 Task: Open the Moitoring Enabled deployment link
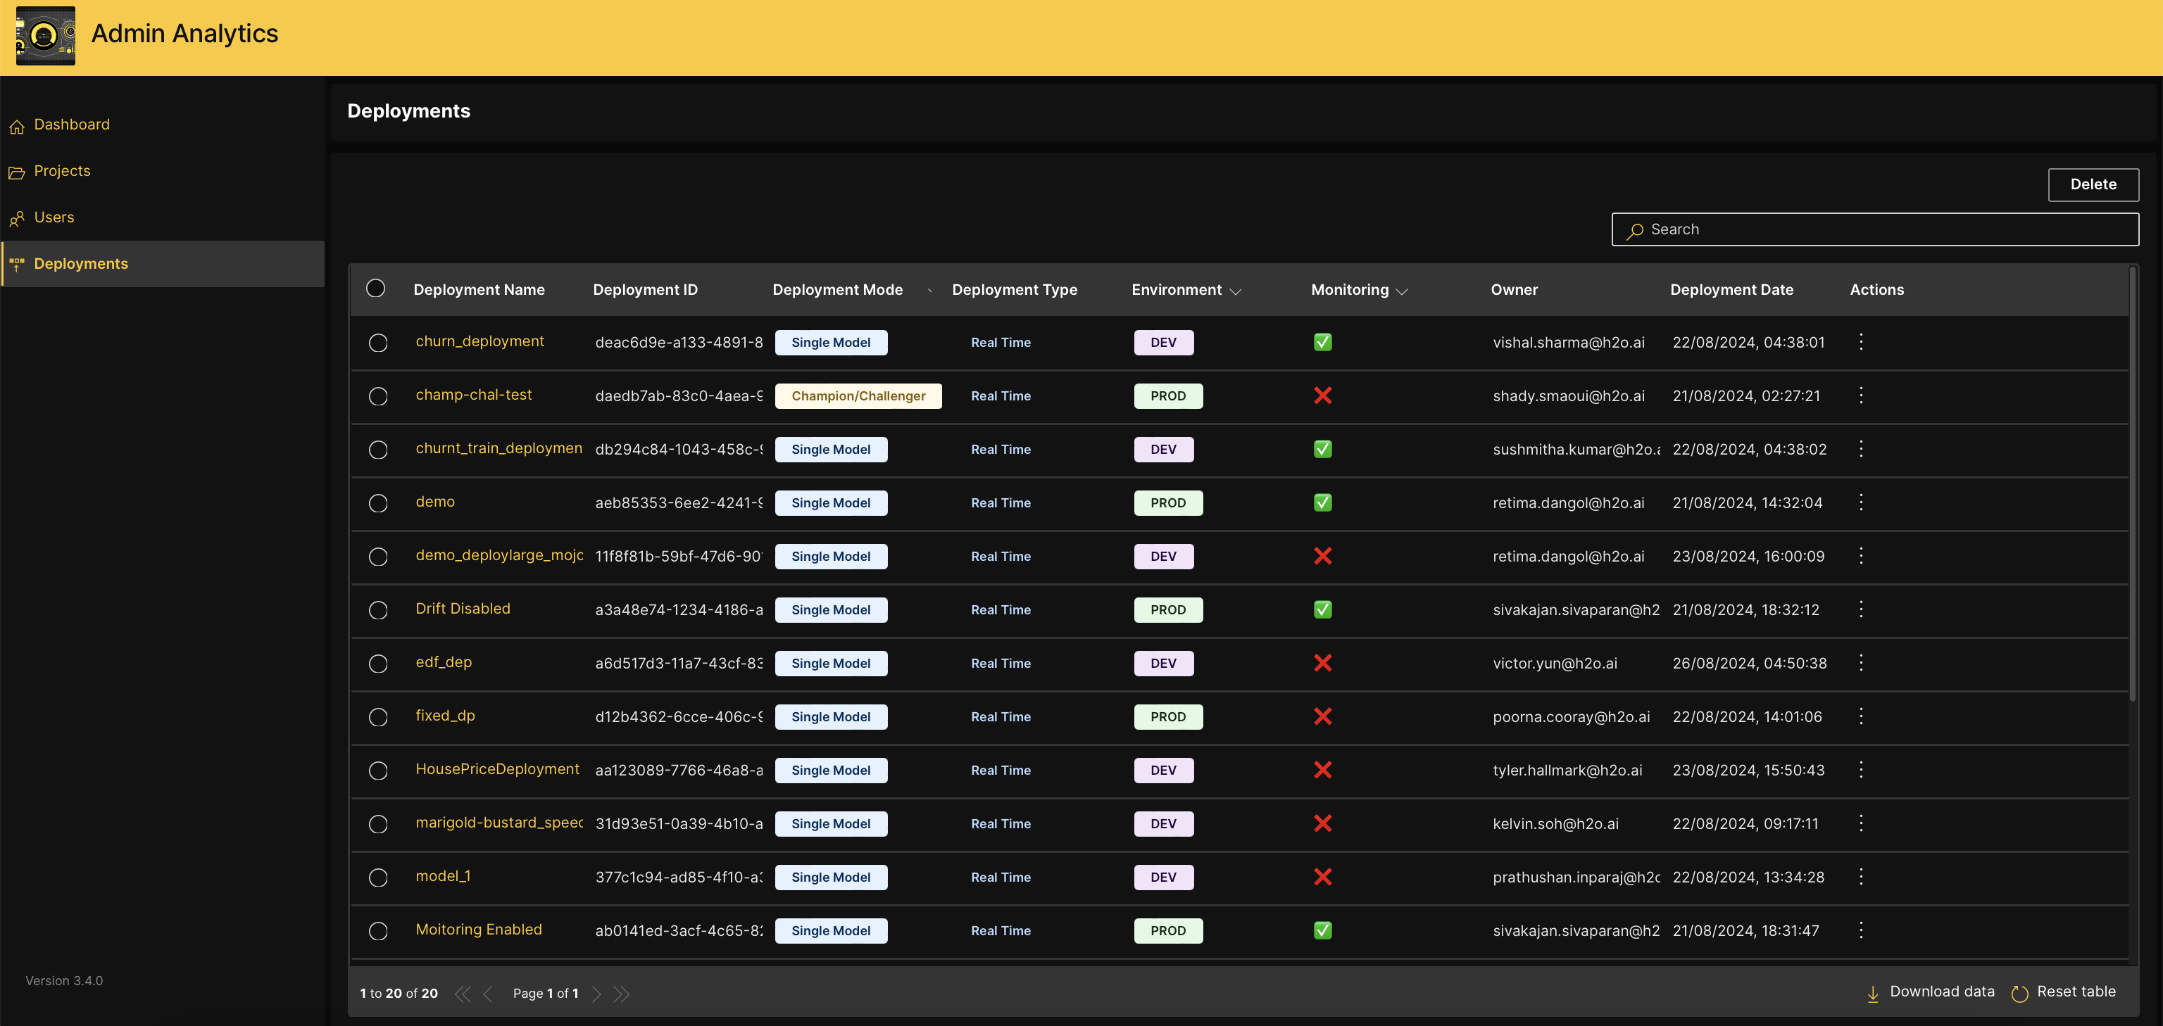pyautogui.click(x=479, y=929)
